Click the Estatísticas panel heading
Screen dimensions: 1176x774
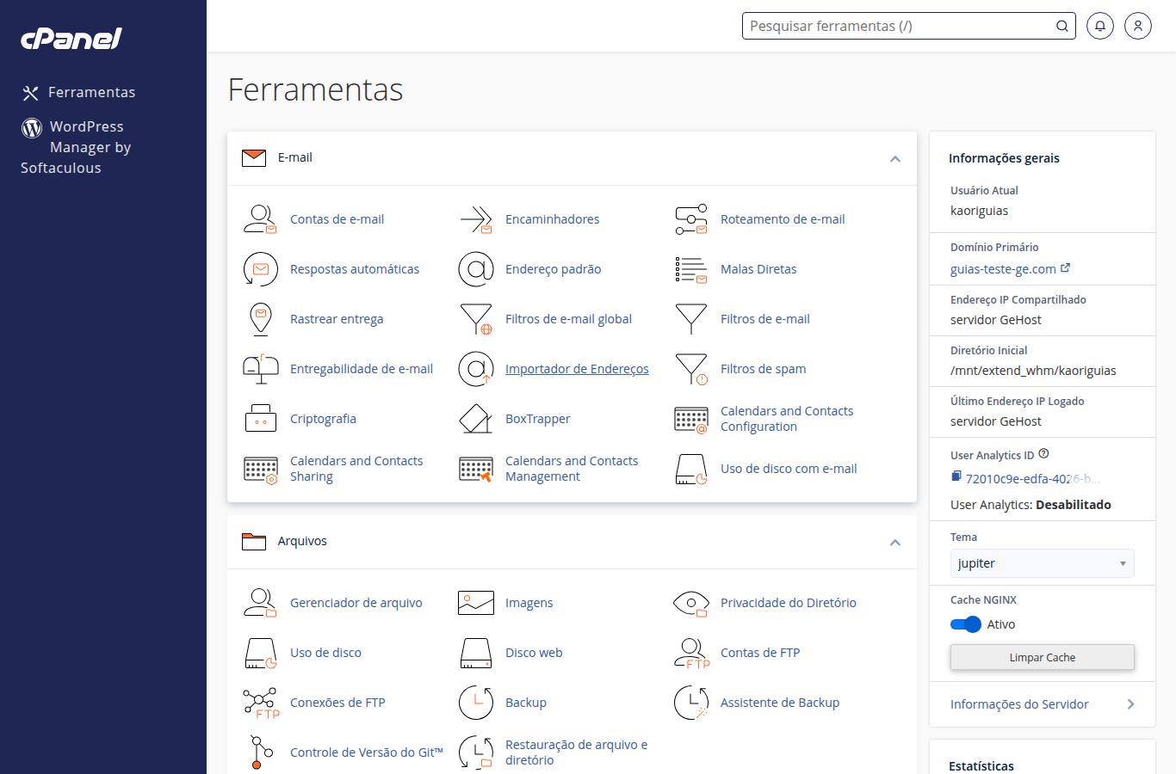(x=981, y=765)
